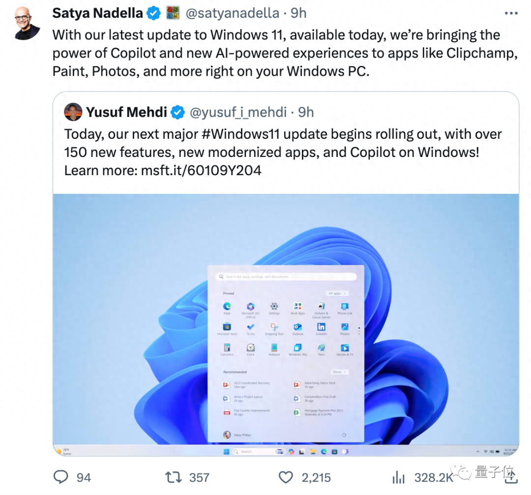The height and width of the screenshot is (495, 531).
Task: Launch Calculator from Start menu
Action: click(x=227, y=348)
